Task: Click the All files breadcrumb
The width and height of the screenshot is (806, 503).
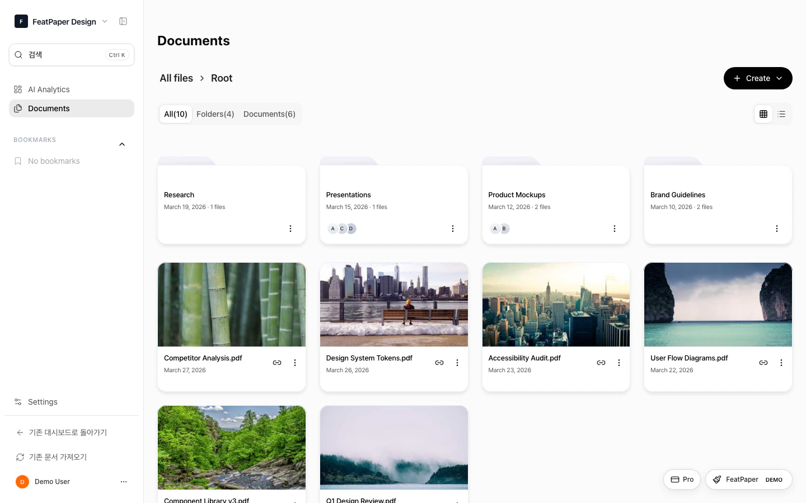Action: [x=176, y=78]
